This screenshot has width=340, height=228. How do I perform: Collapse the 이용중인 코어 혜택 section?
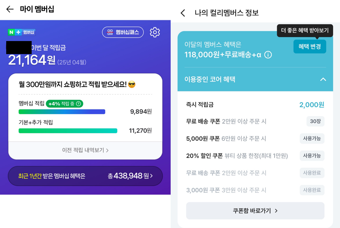323,79
